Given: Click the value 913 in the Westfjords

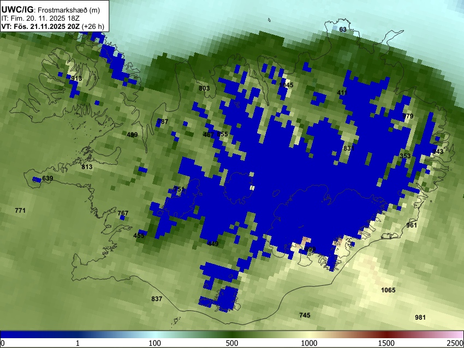Looking at the screenshot, I should (76, 79).
